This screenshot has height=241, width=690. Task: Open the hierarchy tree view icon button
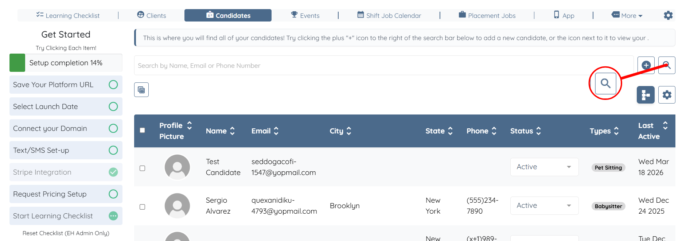pyautogui.click(x=646, y=95)
